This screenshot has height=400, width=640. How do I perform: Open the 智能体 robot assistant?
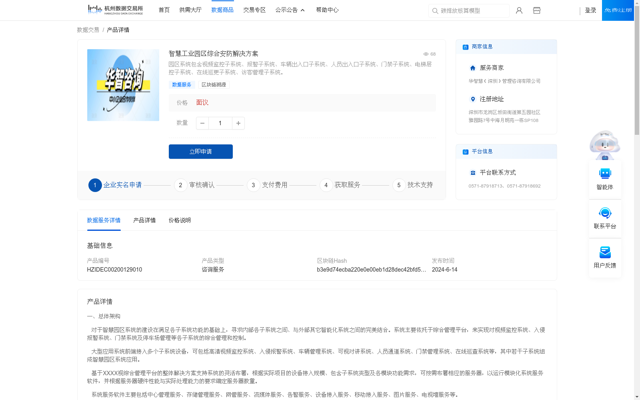605,179
